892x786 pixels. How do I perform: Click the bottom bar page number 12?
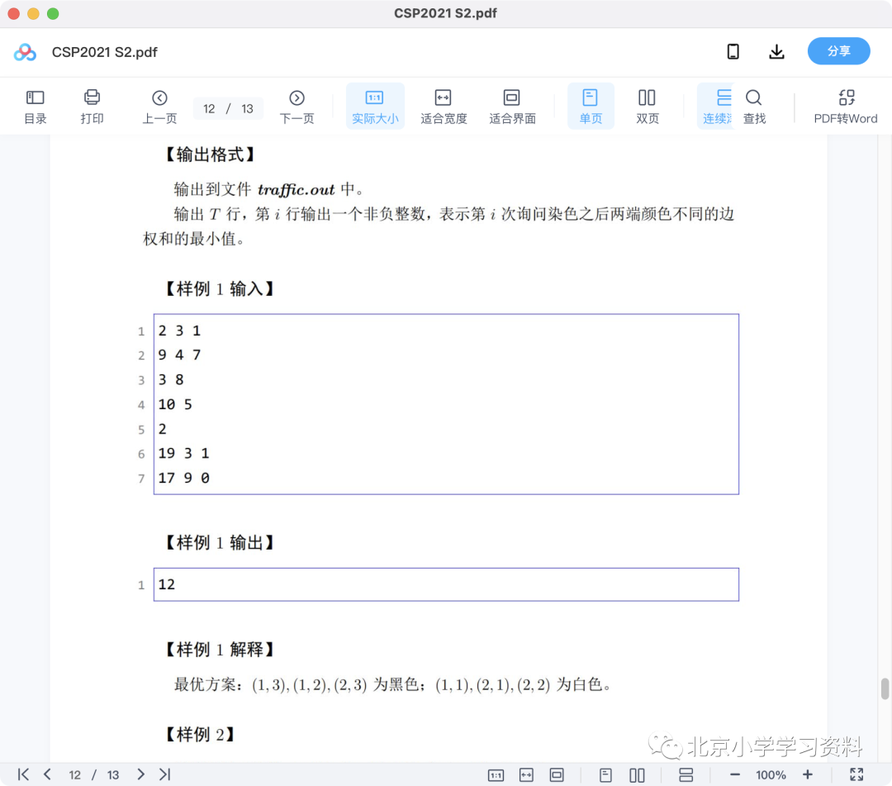(74, 775)
